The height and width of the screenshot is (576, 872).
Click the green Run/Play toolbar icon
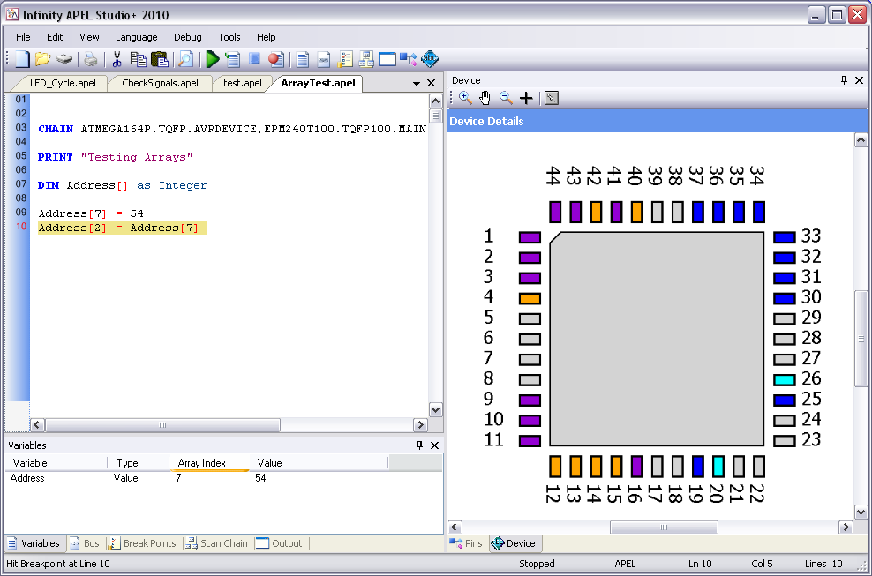click(212, 60)
